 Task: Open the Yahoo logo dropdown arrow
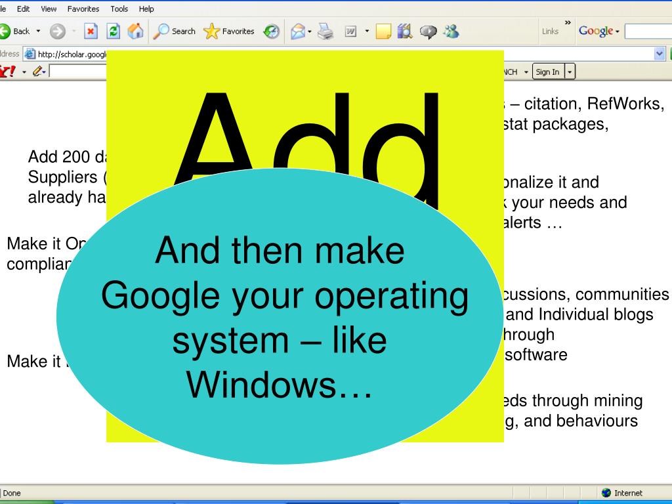tap(24, 72)
